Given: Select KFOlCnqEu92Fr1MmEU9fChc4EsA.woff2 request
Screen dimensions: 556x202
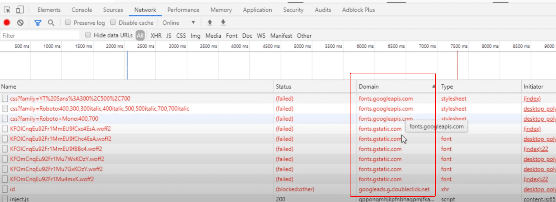Looking at the screenshot, I should pyautogui.click(x=61, y=139).
